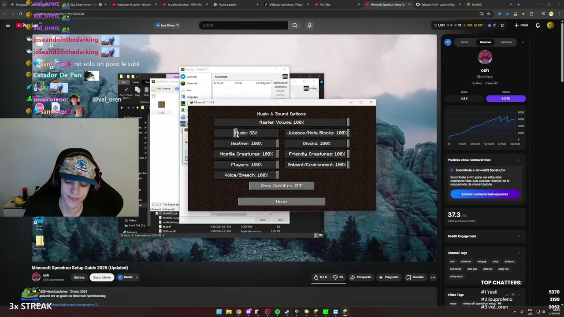Click the Unirme join button
This screenshot has width=564, height=317.
pos(79,277)
